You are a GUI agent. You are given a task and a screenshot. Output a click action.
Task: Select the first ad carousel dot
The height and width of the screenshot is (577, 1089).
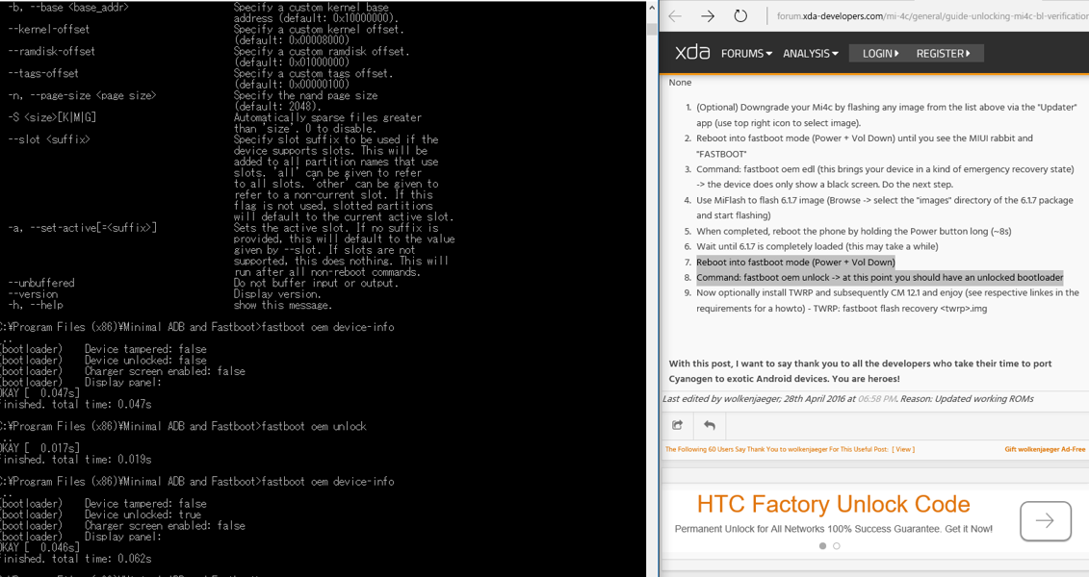(822, 546)
